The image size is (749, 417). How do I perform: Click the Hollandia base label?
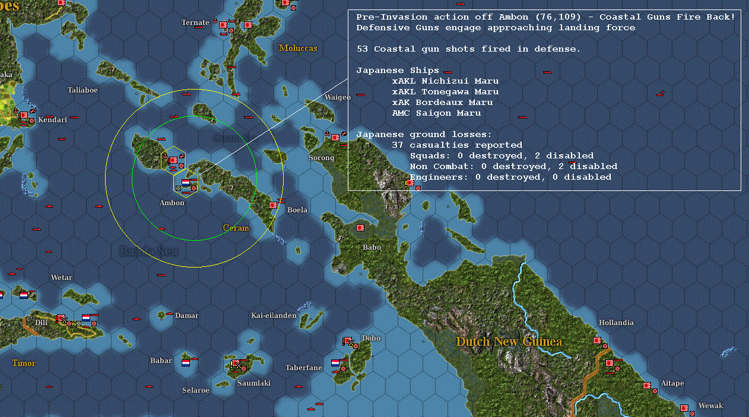click(616, 323)
